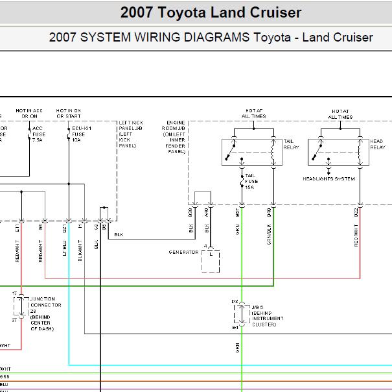Click the "GENERATOR" label
The width and height of the screenshot is (392, 392).
[183, 252]
